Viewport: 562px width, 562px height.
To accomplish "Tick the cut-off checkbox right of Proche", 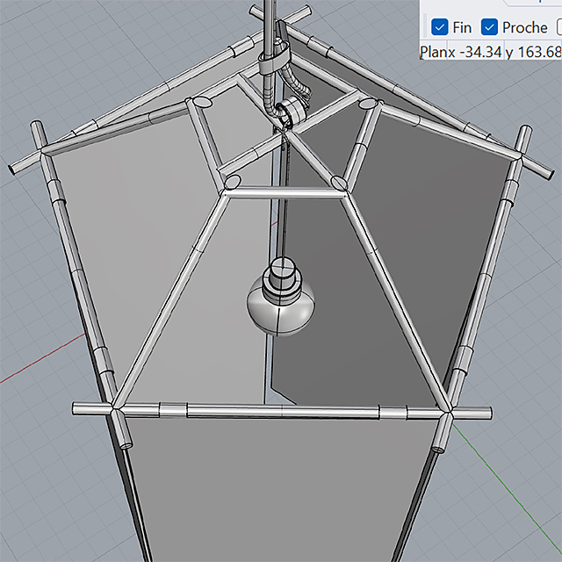I will 558,27.
